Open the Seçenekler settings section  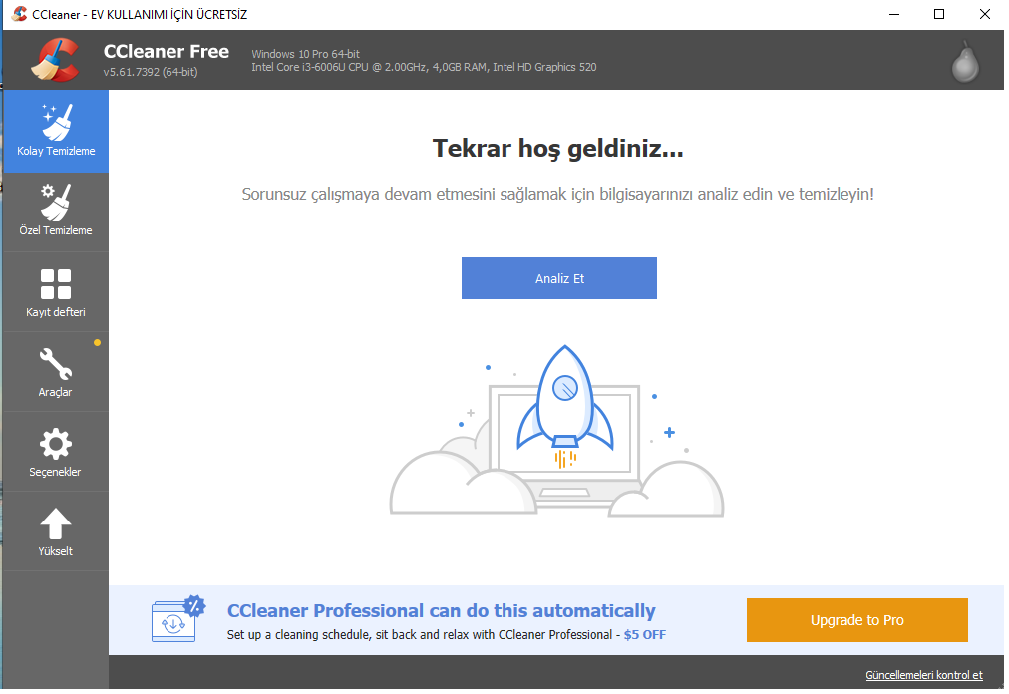[56, 452]
